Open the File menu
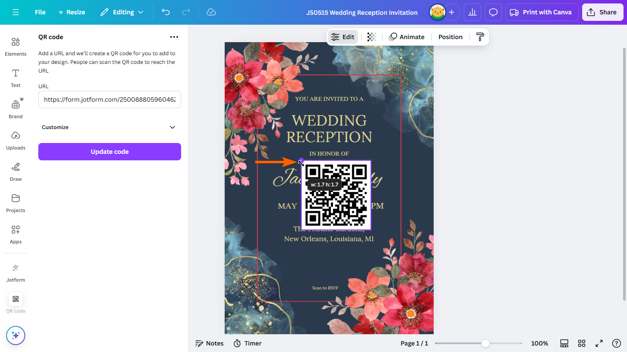The width and height of the screenshot is (627, 352). pos(40,12)
